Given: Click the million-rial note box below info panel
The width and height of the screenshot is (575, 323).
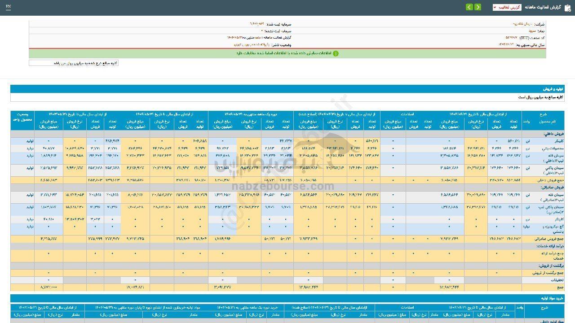Looking at the screenshot, I should [74, 63].
